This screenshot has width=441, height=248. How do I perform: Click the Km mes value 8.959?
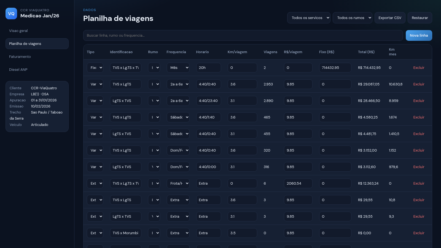pos(394,101)
